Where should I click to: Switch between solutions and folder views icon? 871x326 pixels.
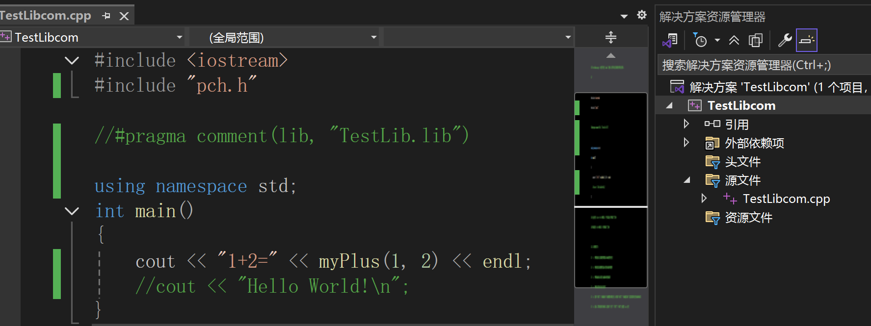tap(670, 40)
